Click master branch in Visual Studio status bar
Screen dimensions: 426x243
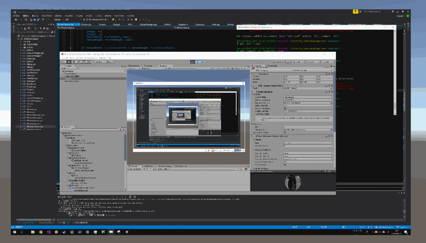[x=402, y=227]
